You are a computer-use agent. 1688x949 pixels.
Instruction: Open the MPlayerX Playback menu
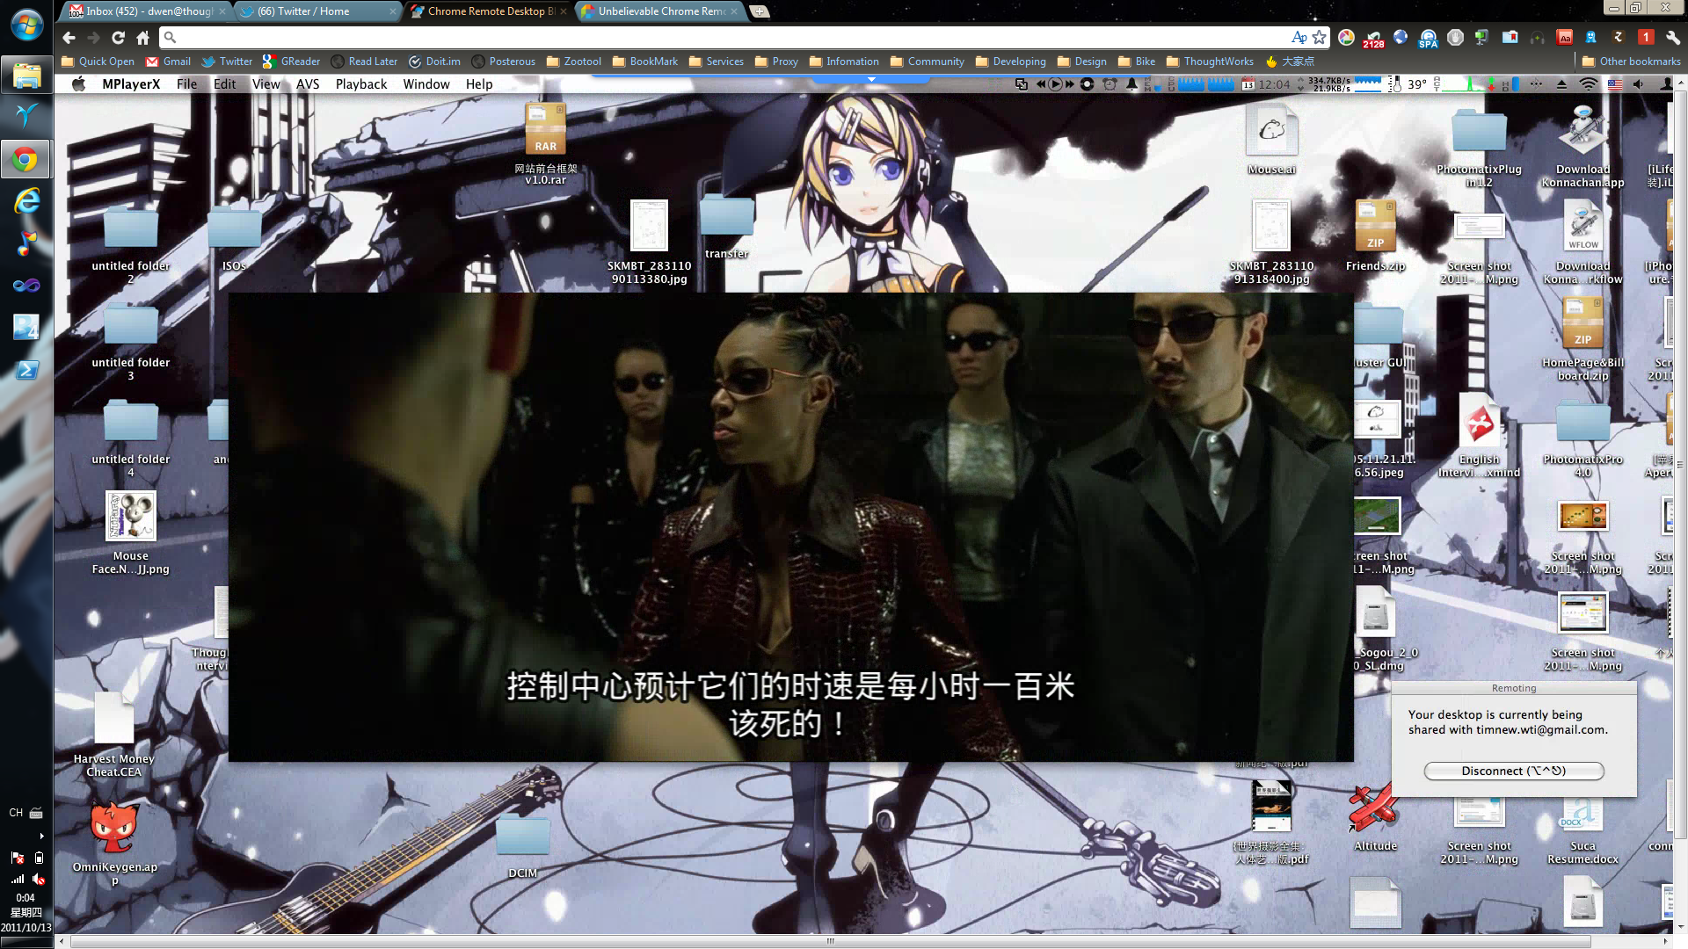360,83
